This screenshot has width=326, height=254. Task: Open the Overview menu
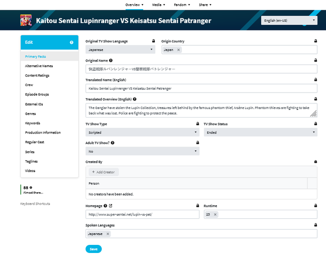coord(134,5)
